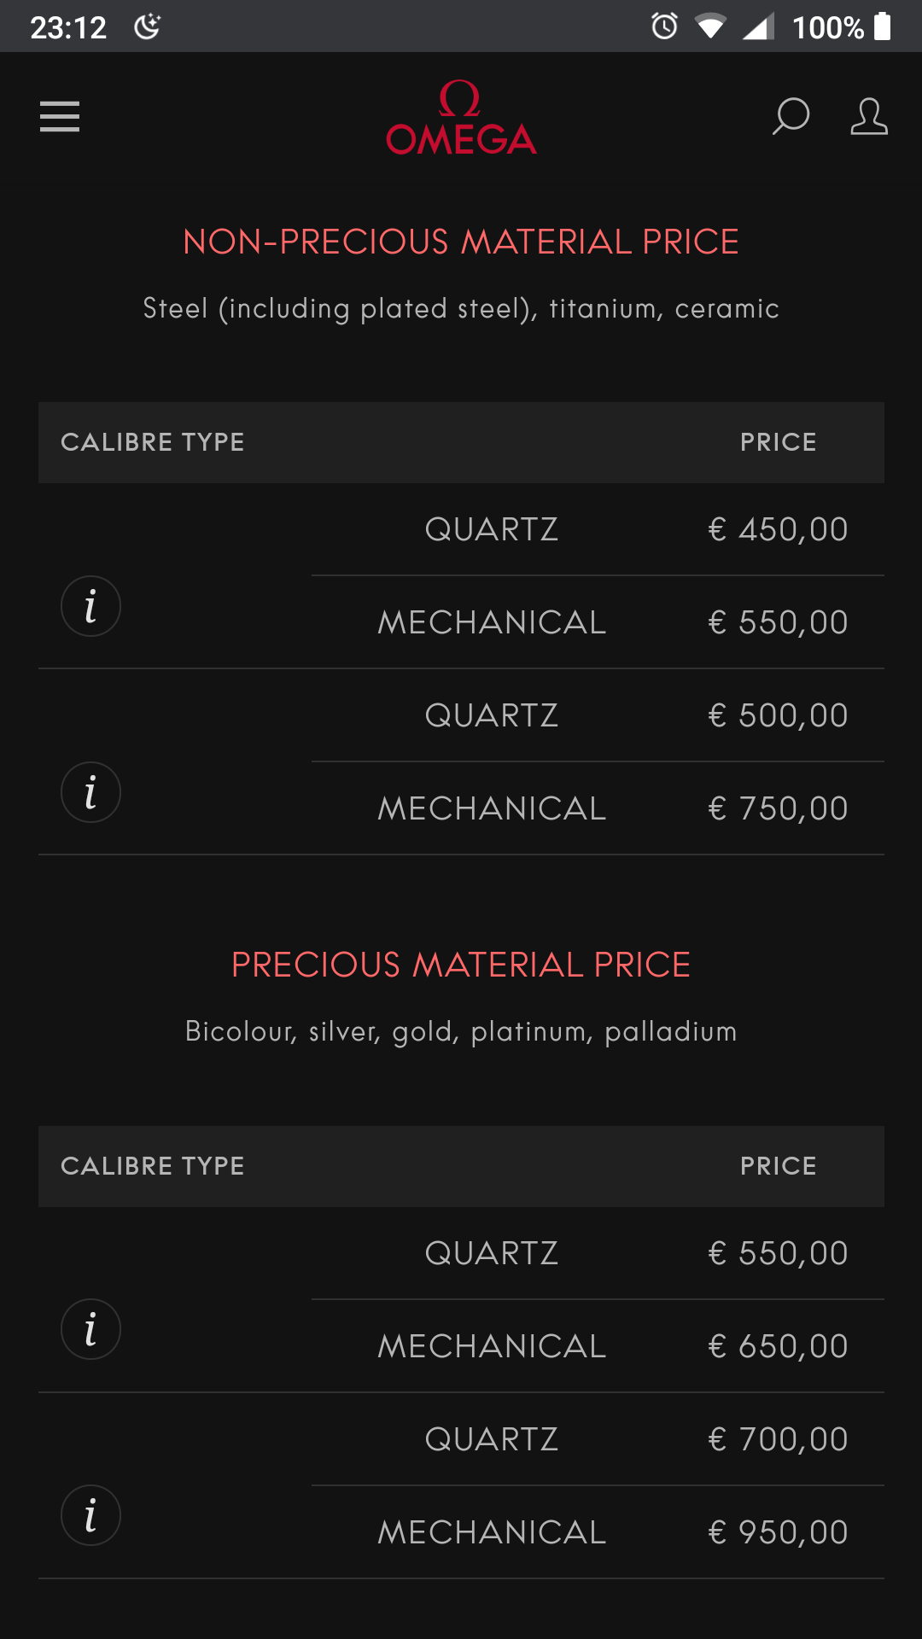The image size is (922, 1639).
Task: Tap the search magnifier icon
Action: (791, 116)
